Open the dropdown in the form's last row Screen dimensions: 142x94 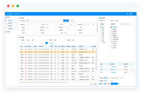click(69, 33)
